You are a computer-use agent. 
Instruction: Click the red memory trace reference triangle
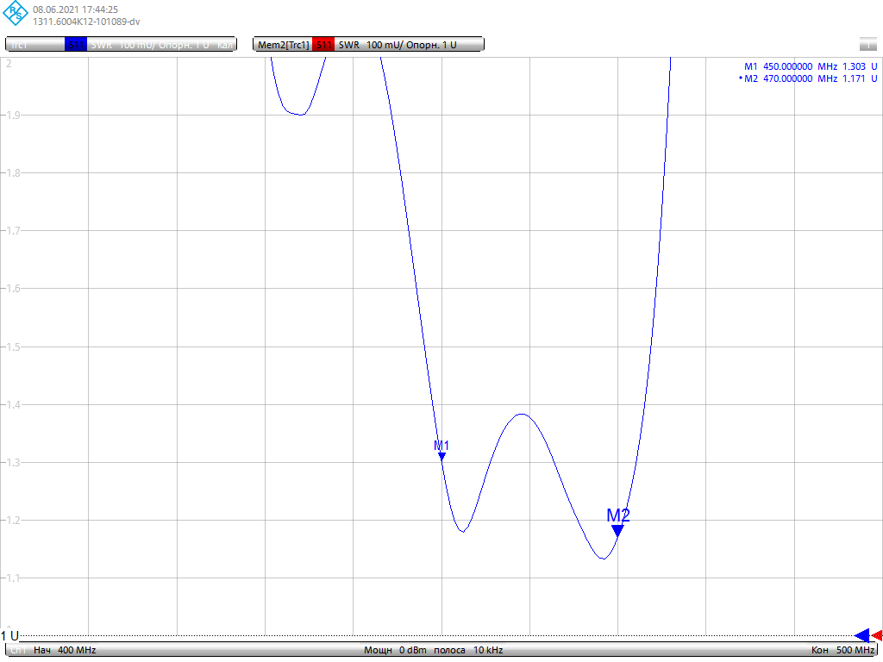point(877,635)
